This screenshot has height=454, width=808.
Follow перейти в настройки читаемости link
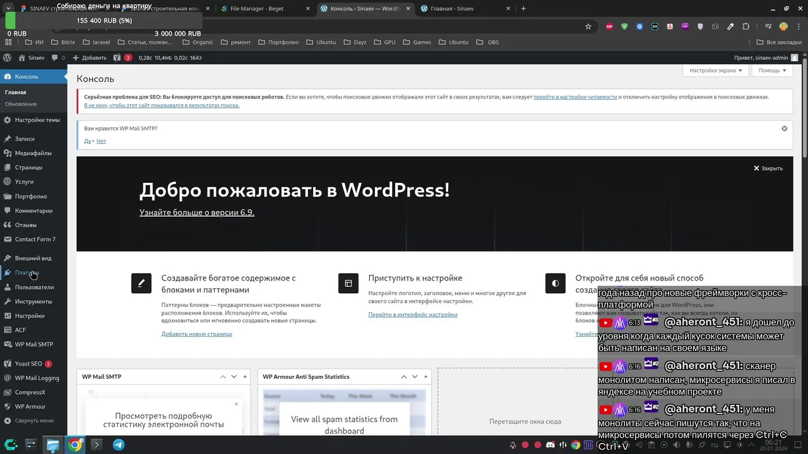[575, 97]
